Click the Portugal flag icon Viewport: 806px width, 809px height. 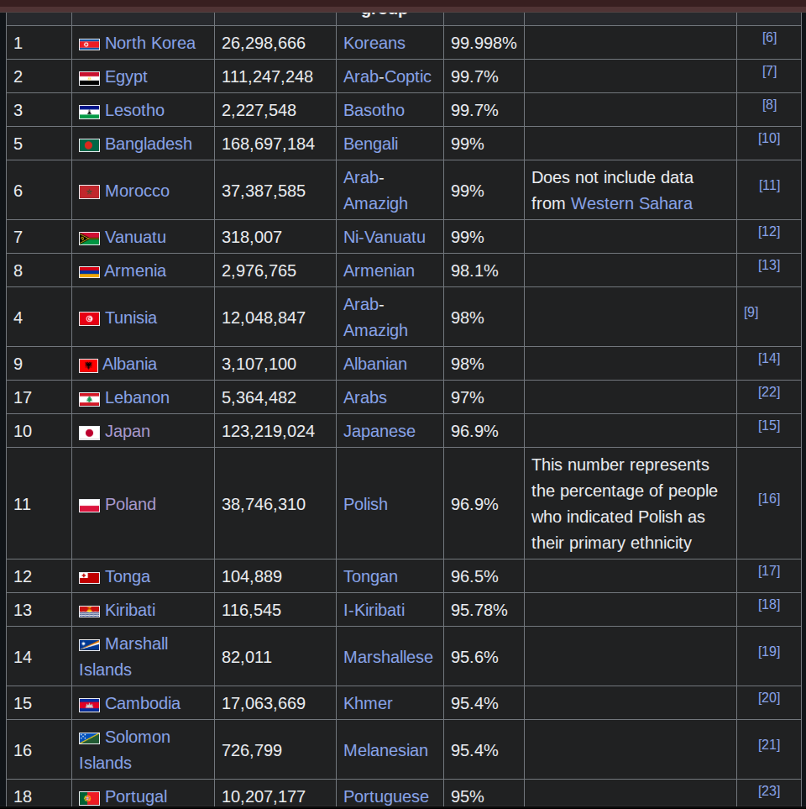click(89, 798)
